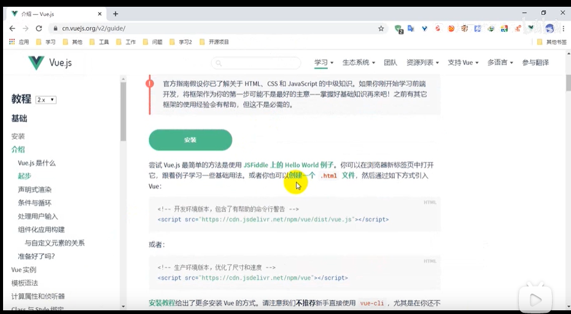Click the green 安装 button
The image size is (571, 314).
coord(190,140)
